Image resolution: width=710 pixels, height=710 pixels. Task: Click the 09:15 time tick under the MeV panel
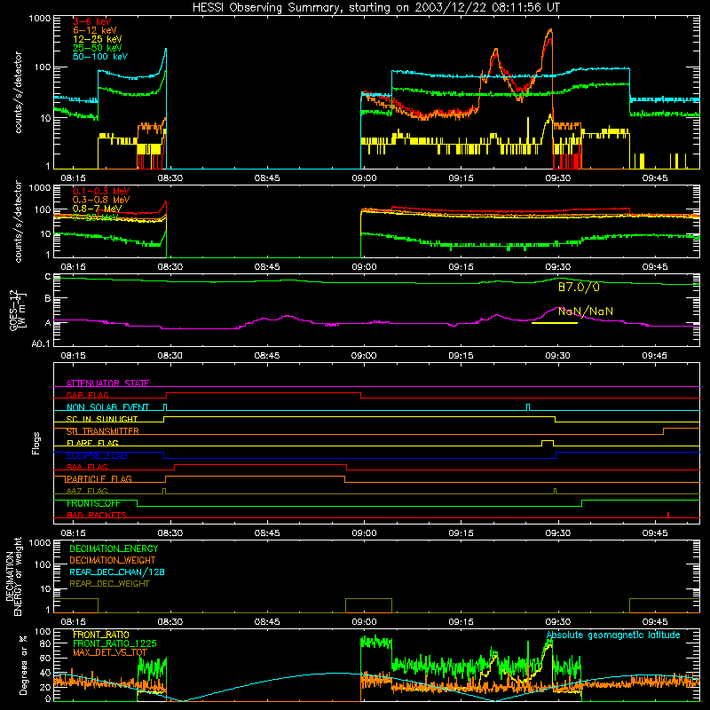(x=461, y=267)
